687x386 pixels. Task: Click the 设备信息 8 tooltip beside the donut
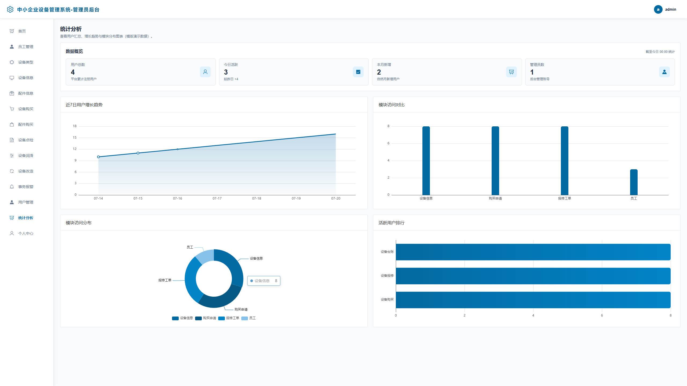(264, 281)
